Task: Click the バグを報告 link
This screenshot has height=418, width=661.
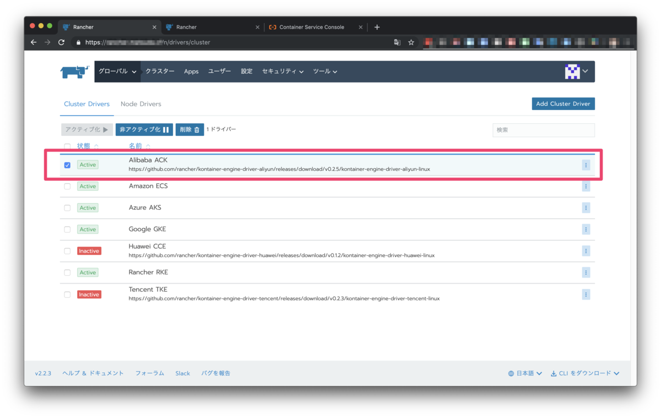Action: pyautogui.click(x=216, y=373)
